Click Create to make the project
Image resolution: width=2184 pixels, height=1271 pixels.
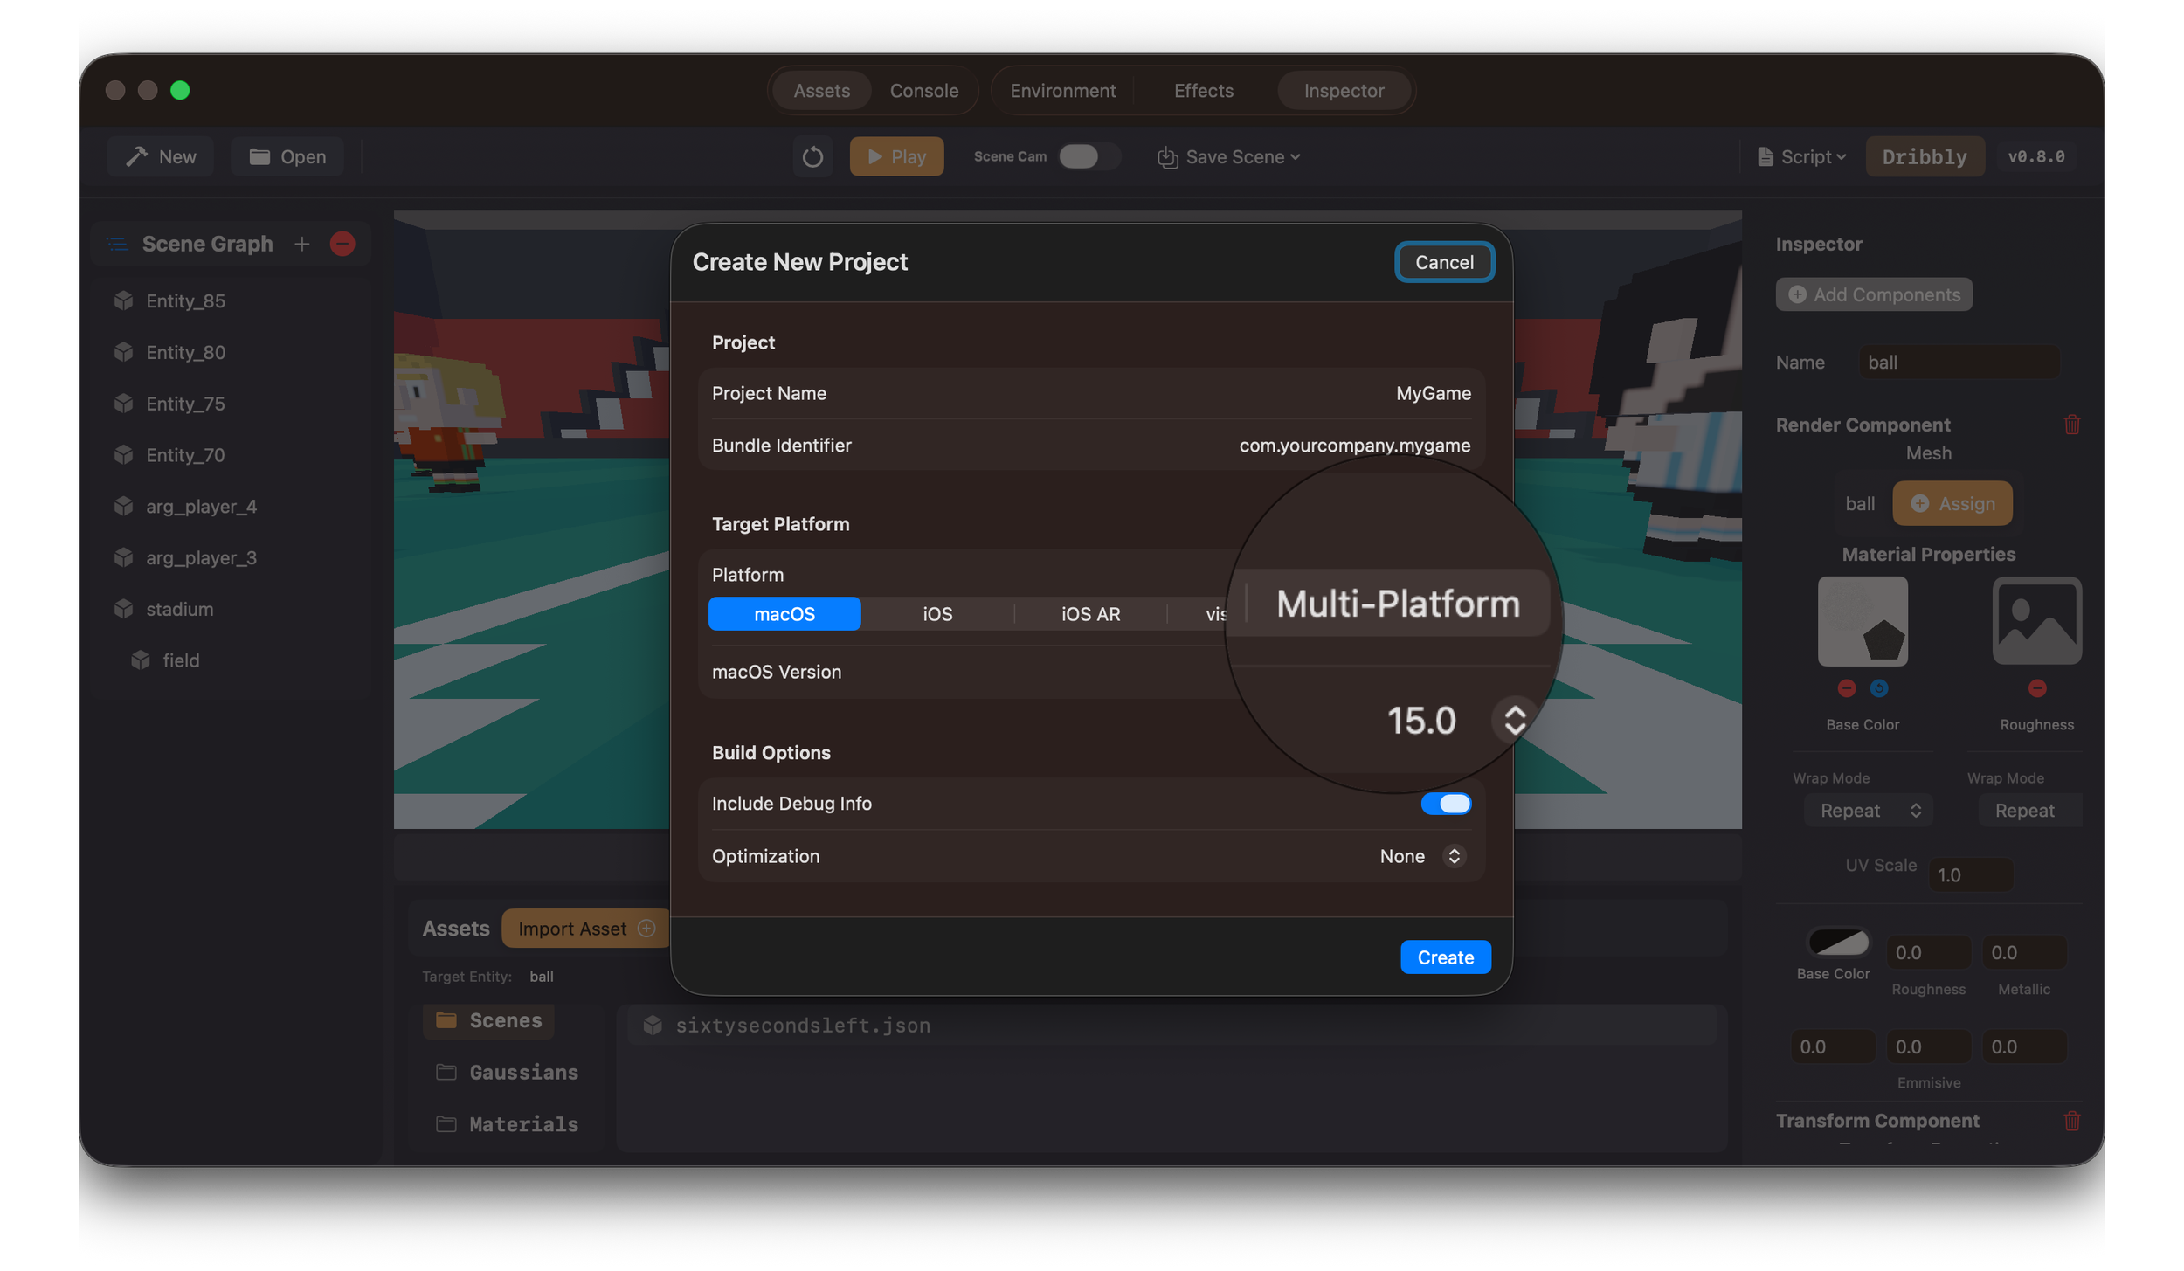click(1445, 957)
